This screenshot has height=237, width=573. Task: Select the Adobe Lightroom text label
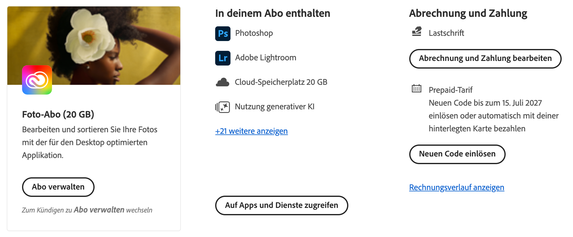266,58
